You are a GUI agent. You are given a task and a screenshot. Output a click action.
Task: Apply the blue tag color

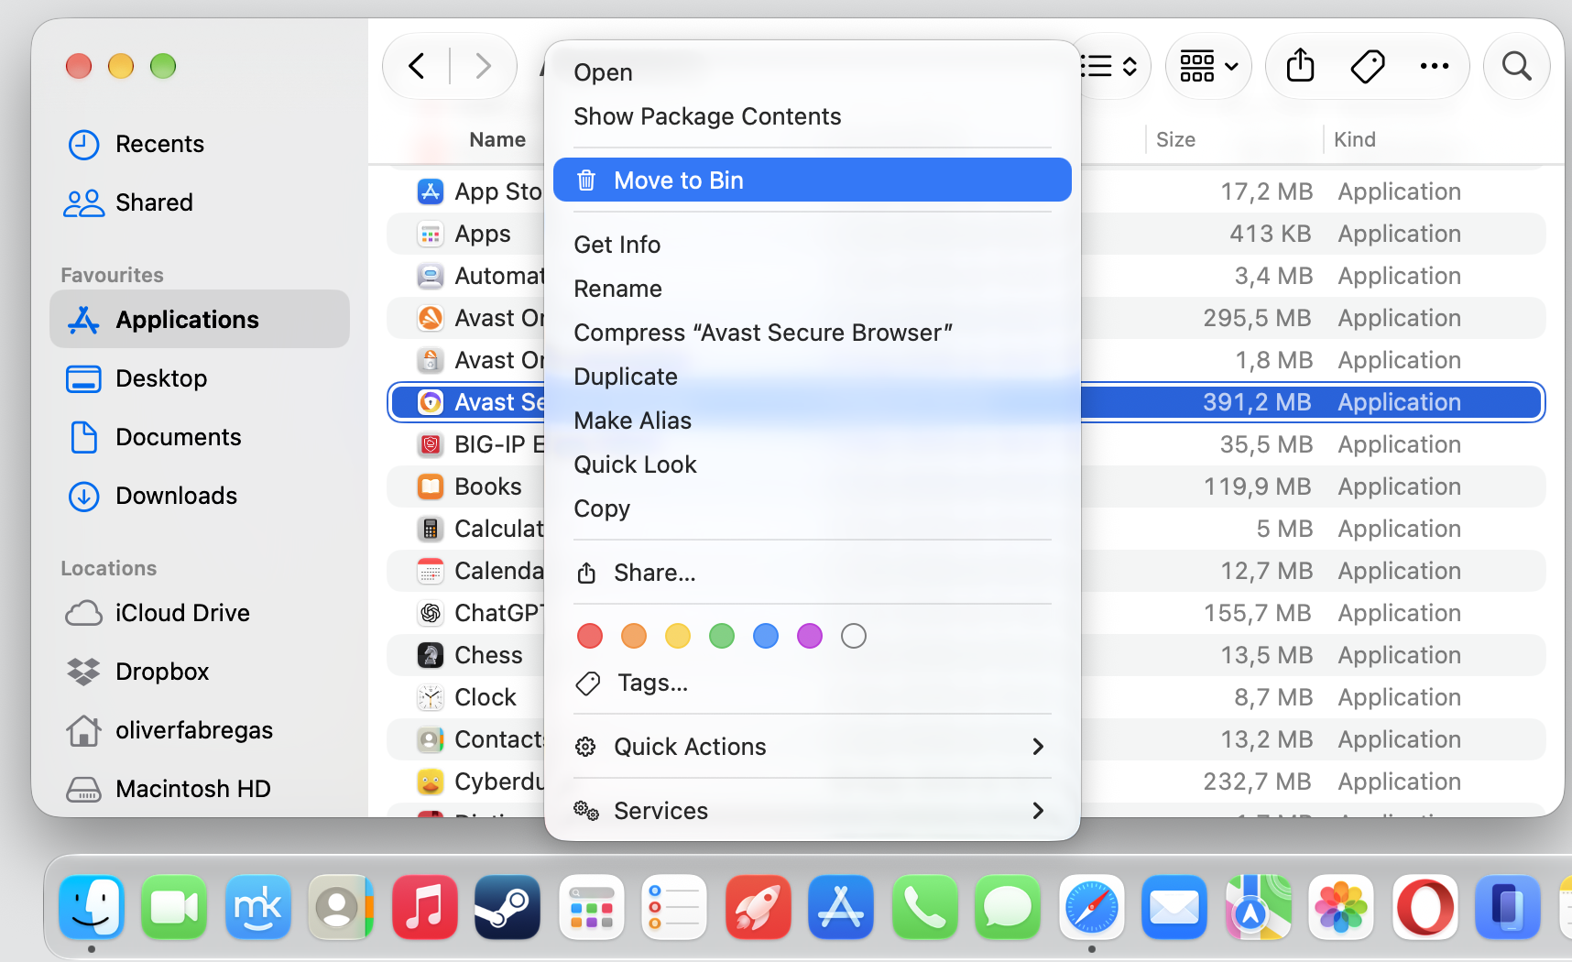click(766, 636)
